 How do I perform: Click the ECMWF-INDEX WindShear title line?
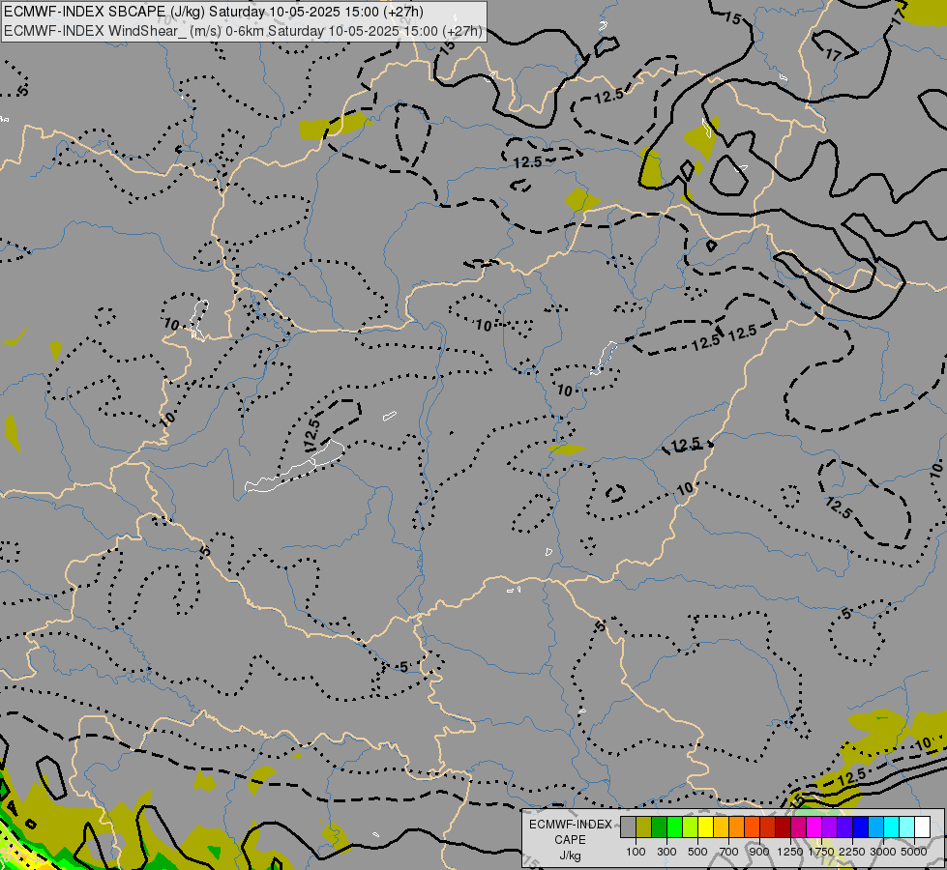pyautogui.click(x=243, y=31)
